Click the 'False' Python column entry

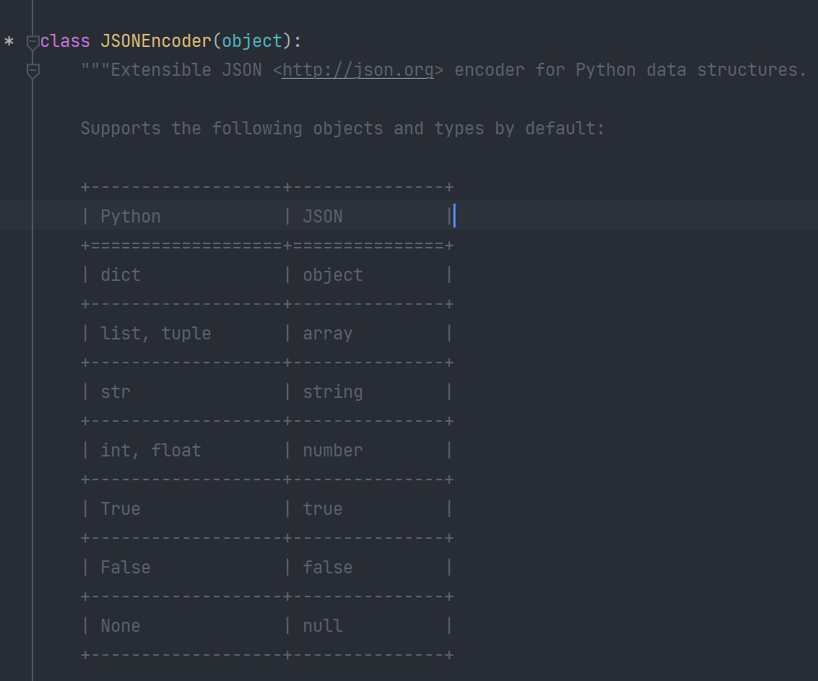[126, 568]
